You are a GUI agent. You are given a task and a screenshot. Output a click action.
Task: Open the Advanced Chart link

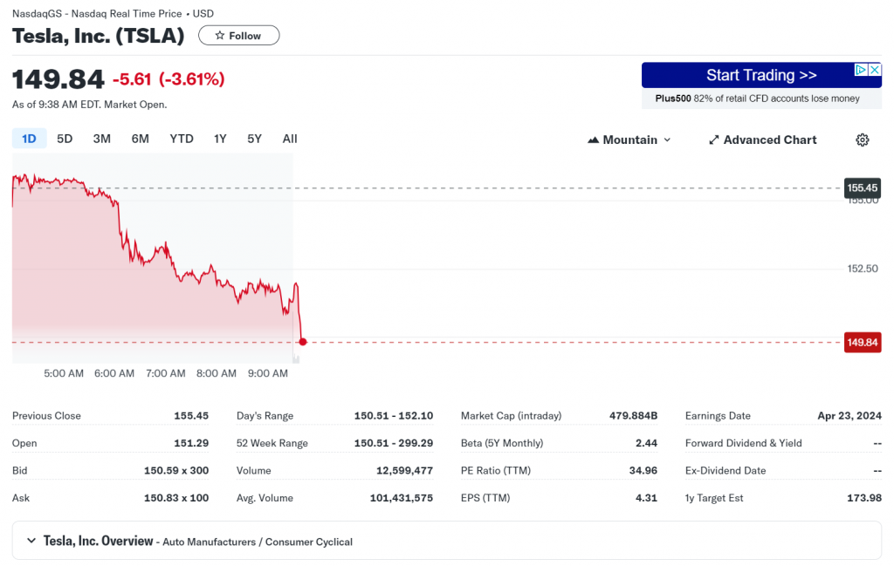point(762,140)
